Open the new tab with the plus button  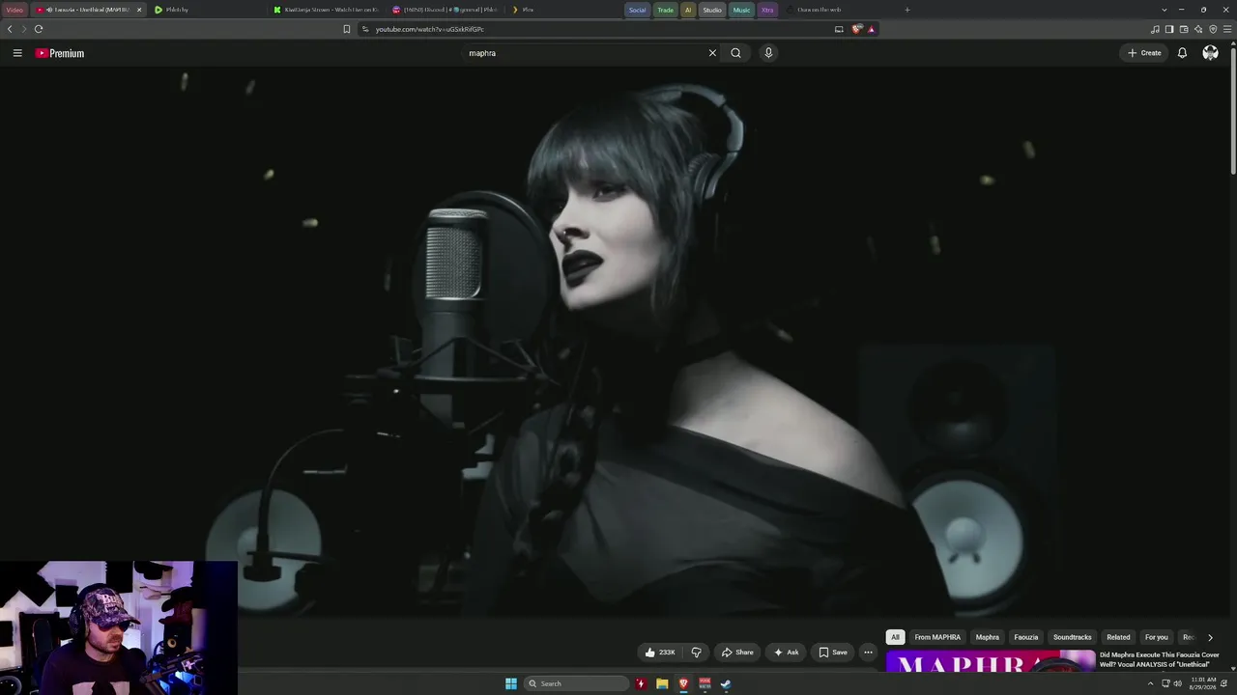tap(906, 10)
